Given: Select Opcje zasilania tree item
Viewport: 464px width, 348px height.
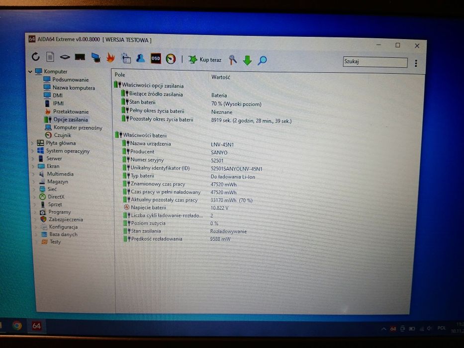Looking at the screenshot, I should 71,119.
